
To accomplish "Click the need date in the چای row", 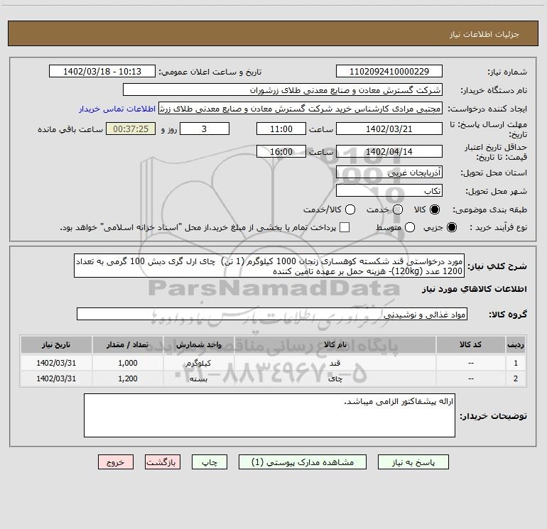I will click(x=56, y=378).
